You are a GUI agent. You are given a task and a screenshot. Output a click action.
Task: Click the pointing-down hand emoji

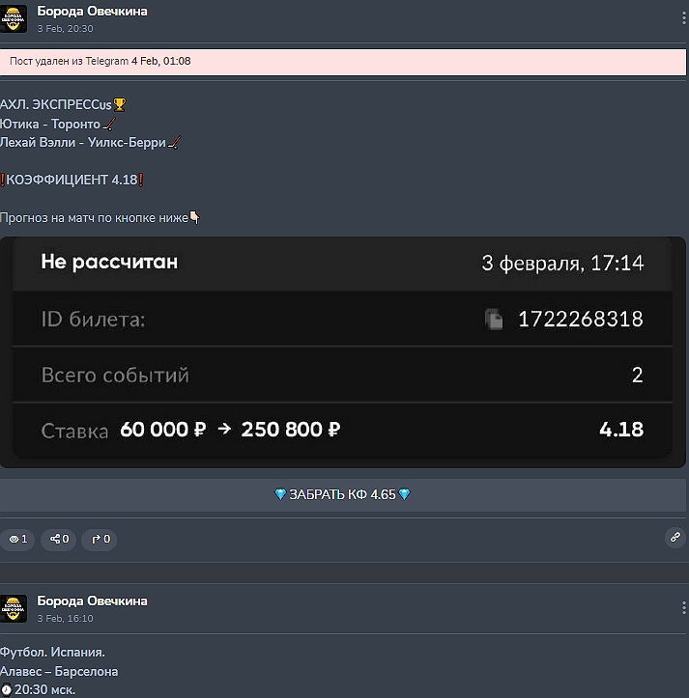(x=195, y=217)
